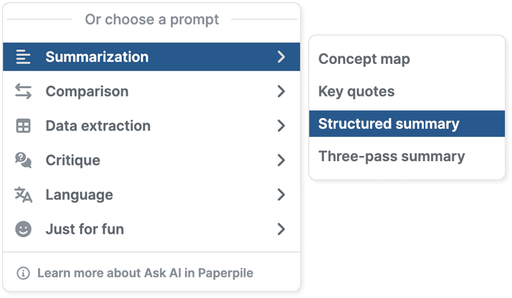This screenshot has height=298, width=512.
Task: Click the Critique speech bubbles icon
Action: 23,161
